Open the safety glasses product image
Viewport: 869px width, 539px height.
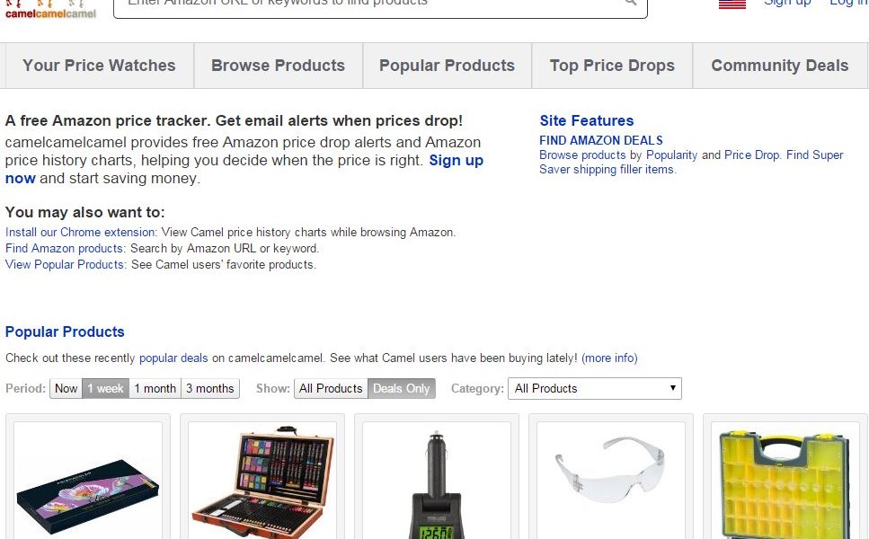coord(611,476)
